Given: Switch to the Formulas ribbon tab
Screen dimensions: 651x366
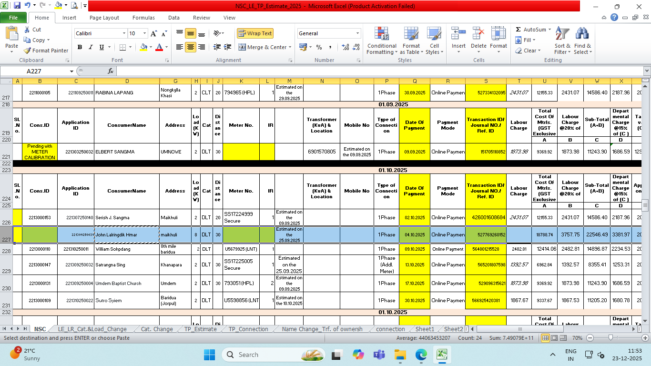Looking at the screenshot, I should [x=143, y=18].
